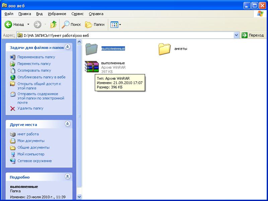Image resolution: width=268 pixels, height=201 pixels.
Task: Select the highlighted выполненные folder icon
Action: 91,49
